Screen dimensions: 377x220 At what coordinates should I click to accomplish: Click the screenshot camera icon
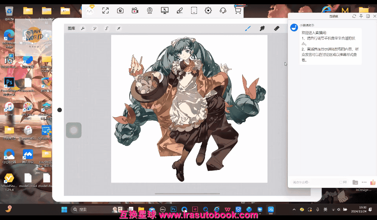(120, 10)
